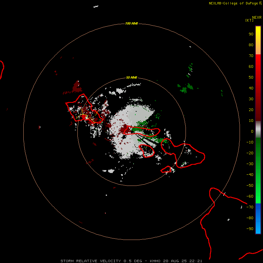Viewport: 263px width, 263px height.
Task: Click the Storm Relative Velocity title caption
Action: click(131, 261)
